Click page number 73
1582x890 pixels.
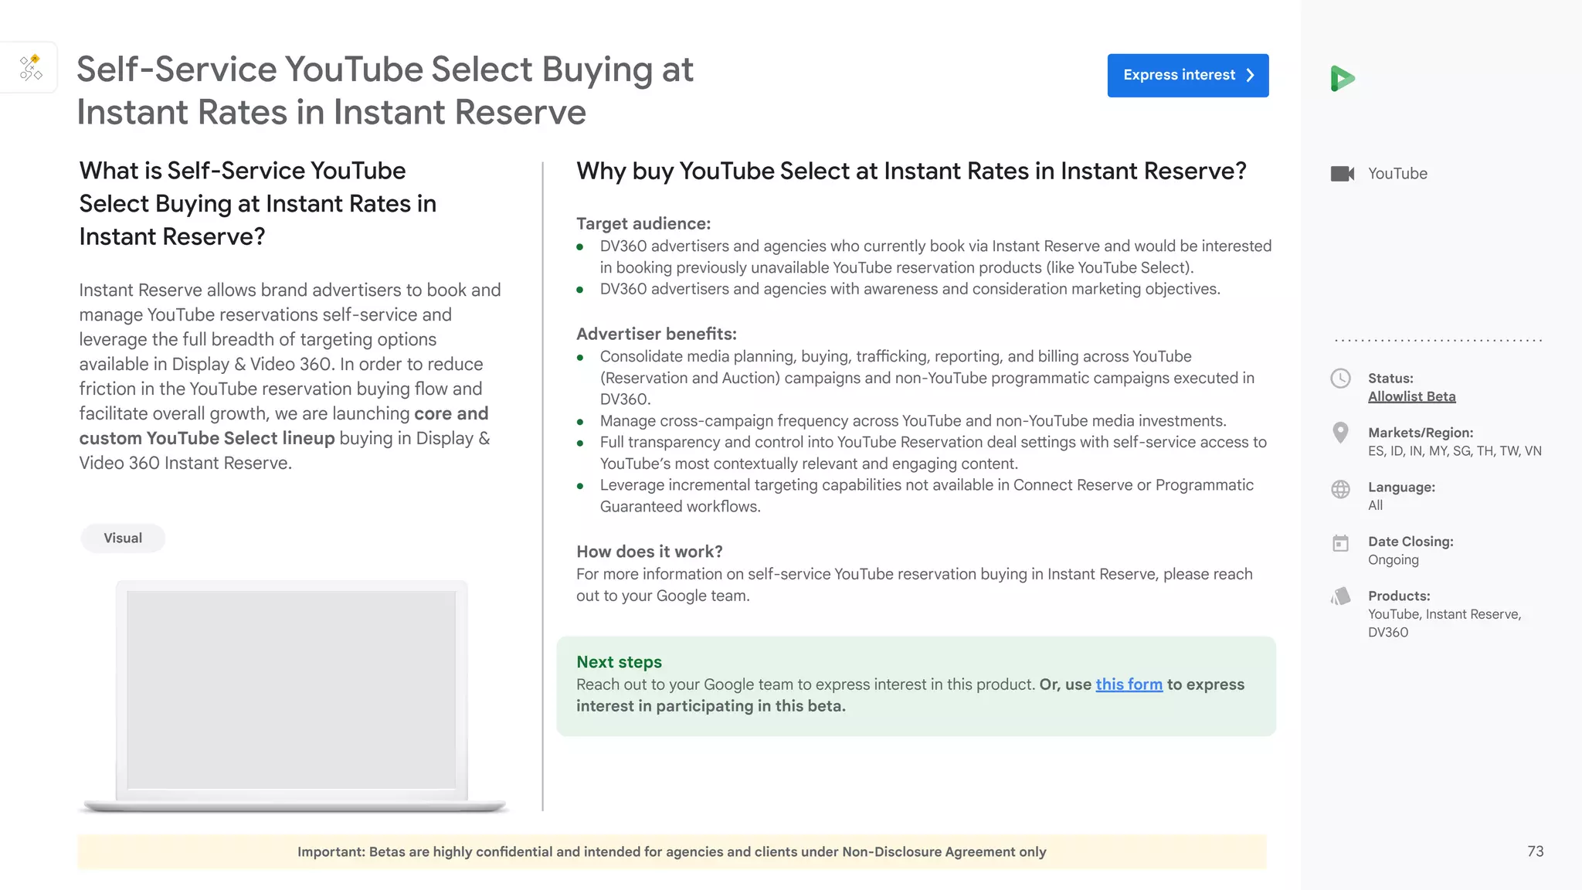[x=1535, y=851]
